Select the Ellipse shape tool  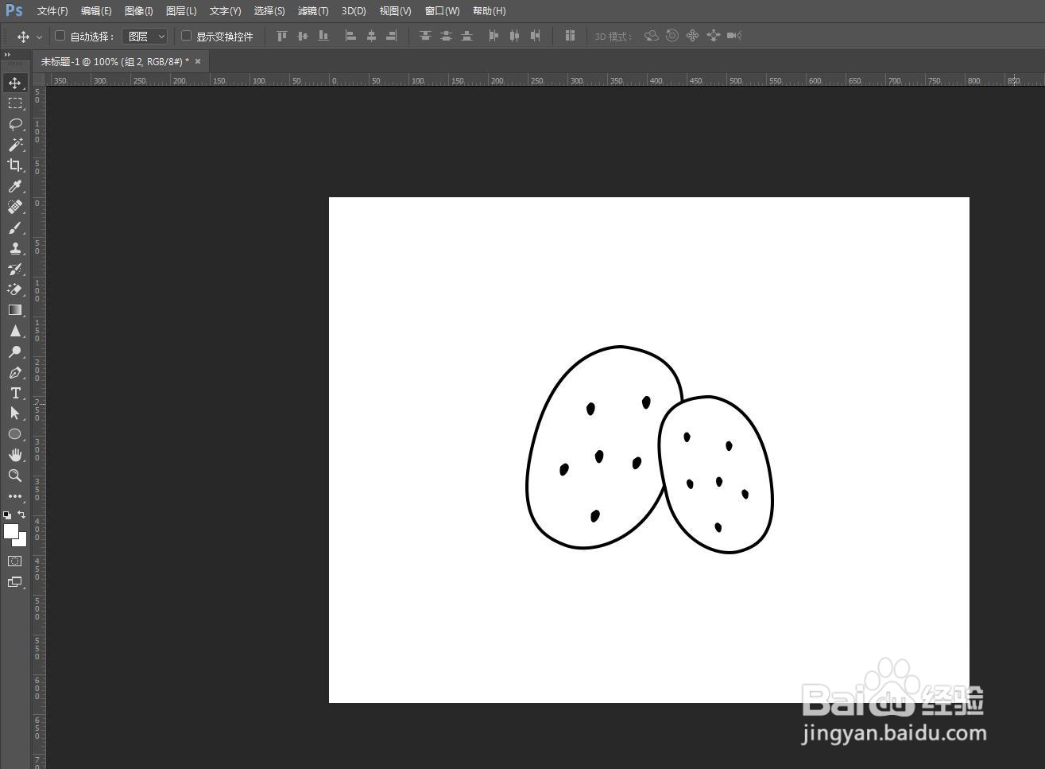pyautogui.click(x=15, y=434)
